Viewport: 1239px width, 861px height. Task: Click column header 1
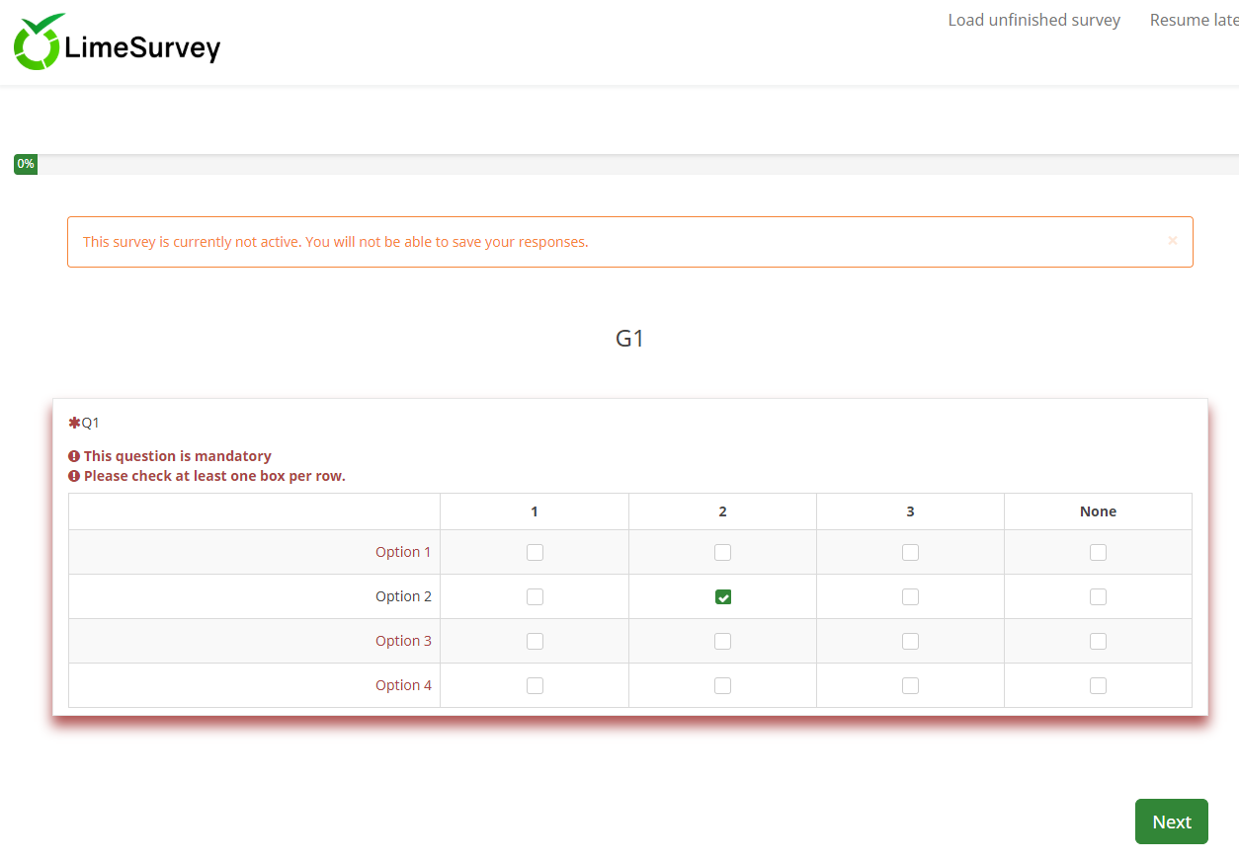tap(535, 511)
